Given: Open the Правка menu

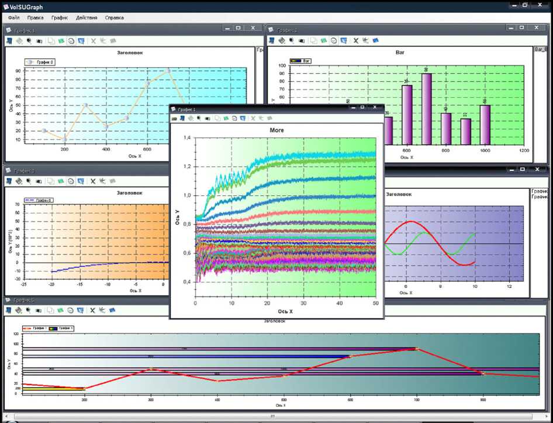Looking at the screenshot, I should coord(35,18).
